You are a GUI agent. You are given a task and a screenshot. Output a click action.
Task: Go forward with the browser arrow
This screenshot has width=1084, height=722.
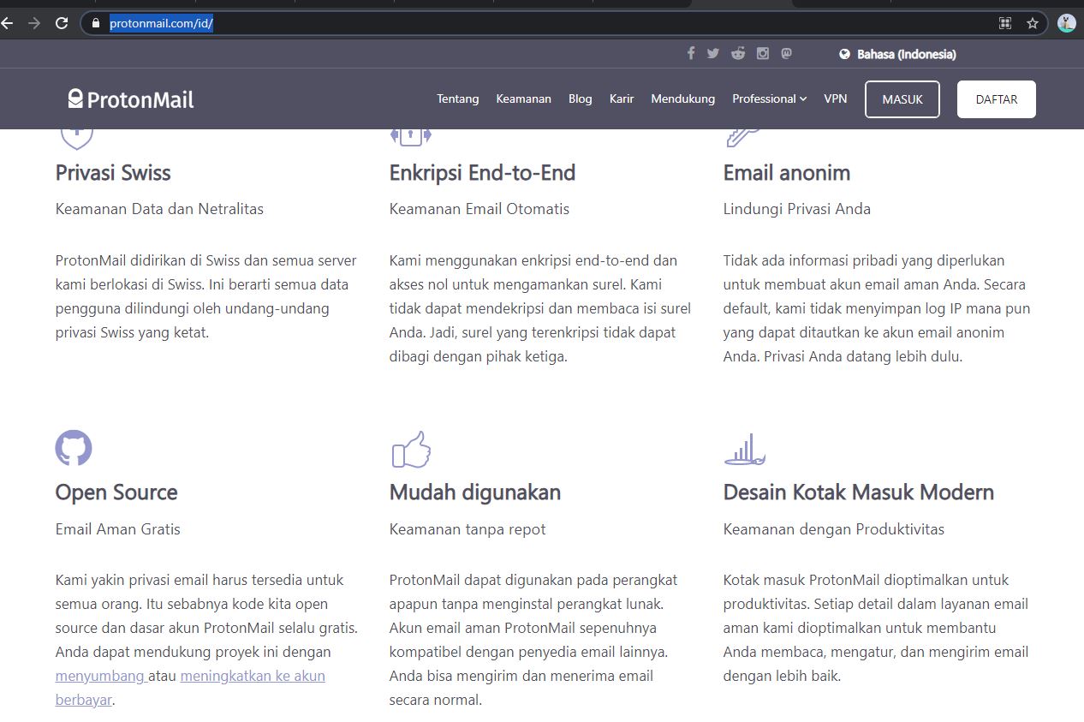34,23
